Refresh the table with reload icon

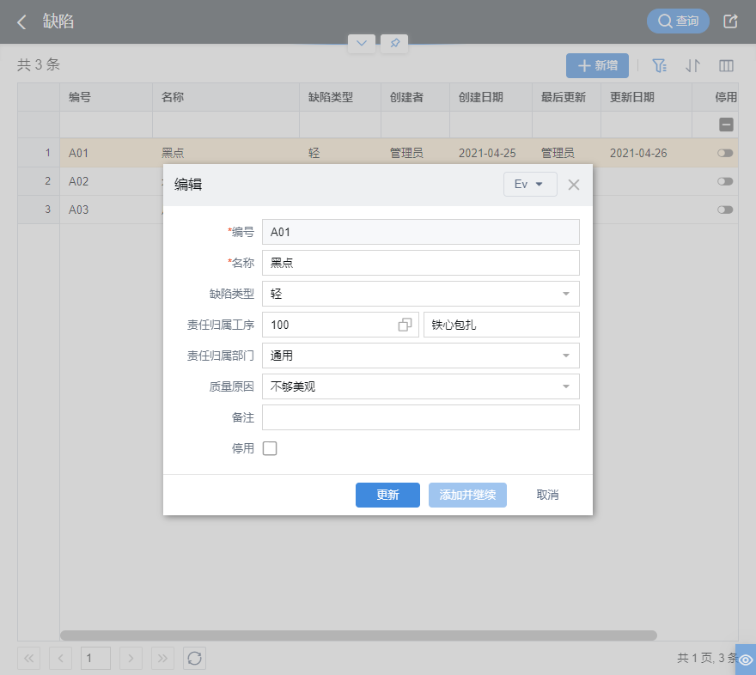coord(194,658)
